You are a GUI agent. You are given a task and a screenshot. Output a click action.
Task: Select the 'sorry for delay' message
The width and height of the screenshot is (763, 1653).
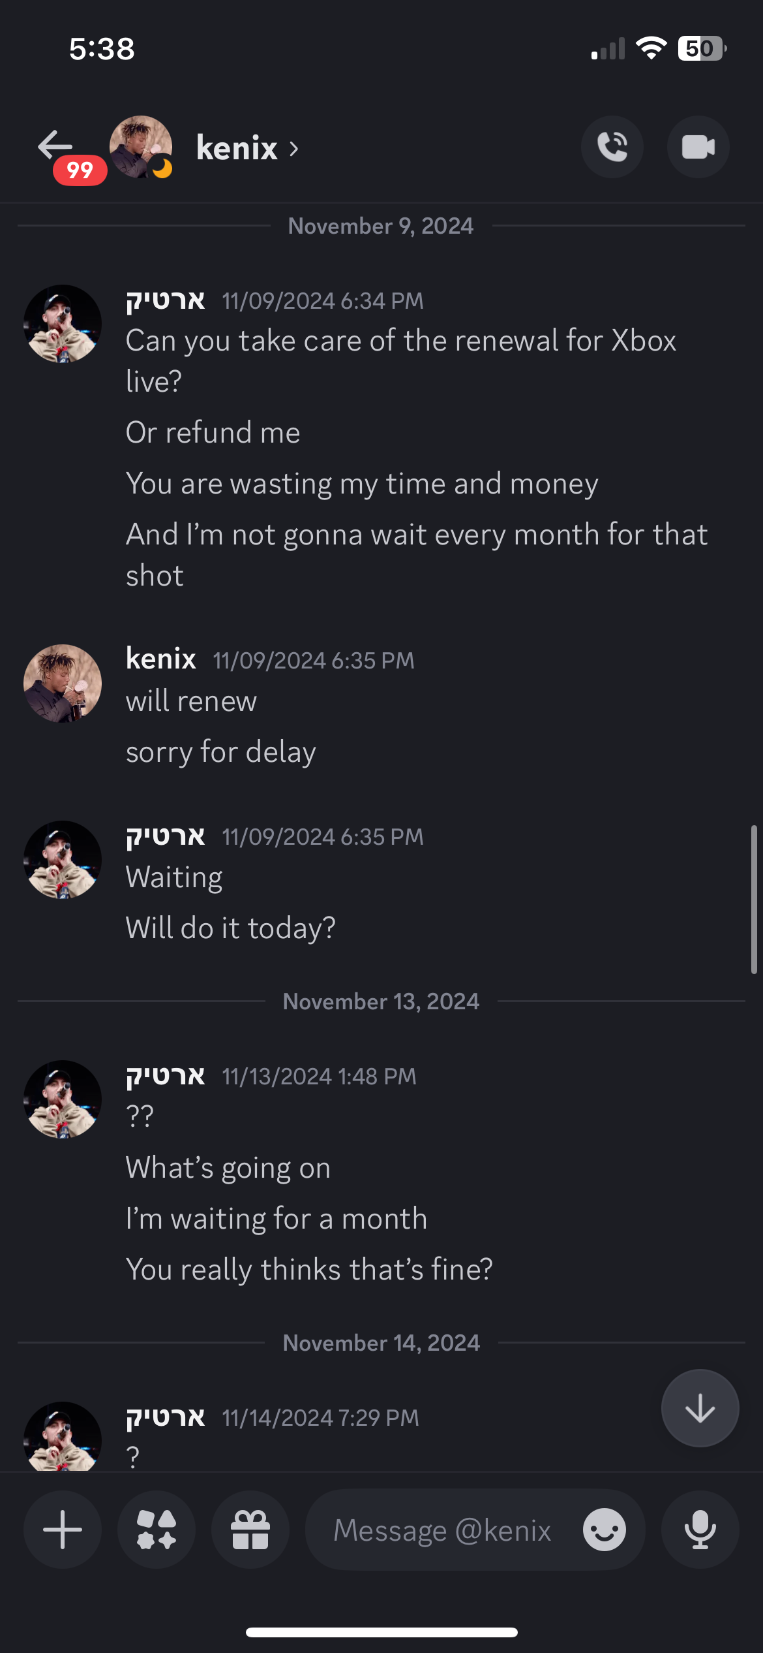(220, 752)
